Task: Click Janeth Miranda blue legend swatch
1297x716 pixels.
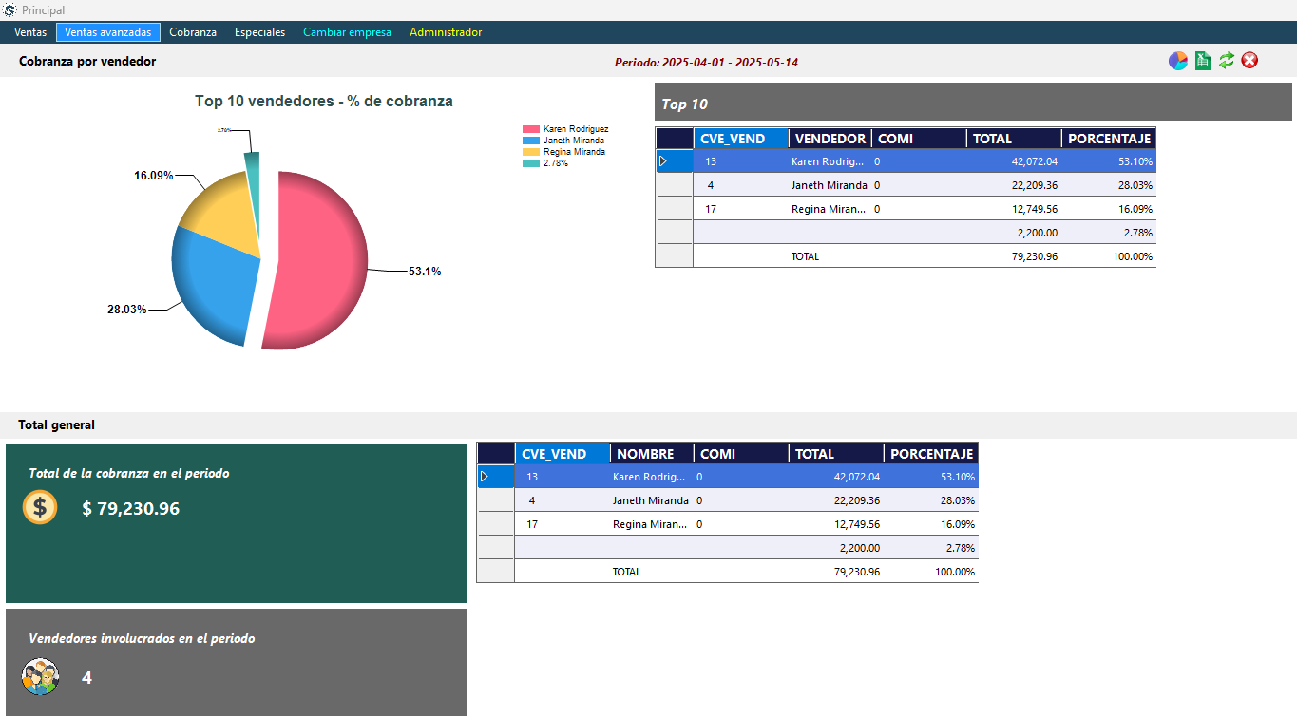Action: [x=530, y=141]
